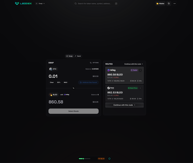Open the ETH token selector

(x=53, y=69)
